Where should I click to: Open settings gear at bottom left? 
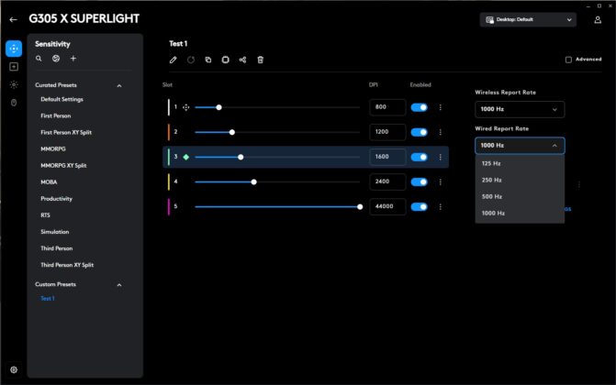click(14, 369)
